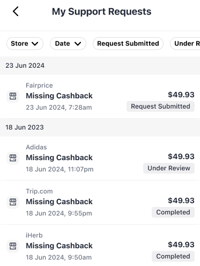The height and width of the screenshot is (266, 200).
Task: Toggle the Request Submitted filter chip
Action: pyautogui.click(x=128, y=44)
